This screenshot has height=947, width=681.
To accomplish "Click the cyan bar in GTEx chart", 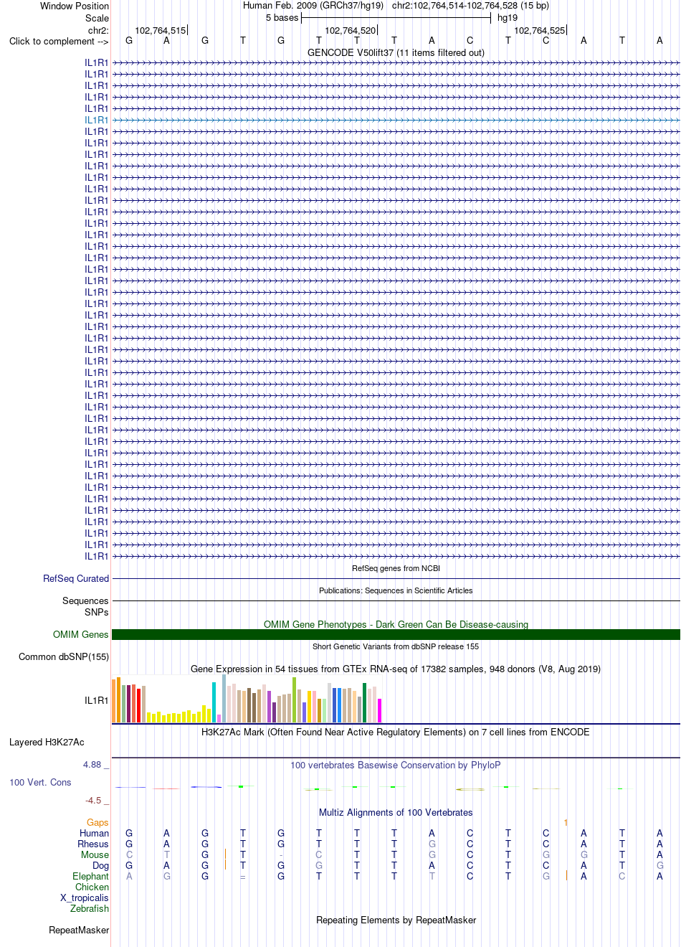I will point(214,702).
